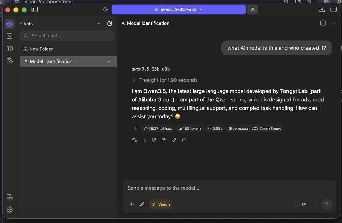Open app settings gear at sidebar bottom
This screenshot has height=223, width=342.
coord(10,210)
